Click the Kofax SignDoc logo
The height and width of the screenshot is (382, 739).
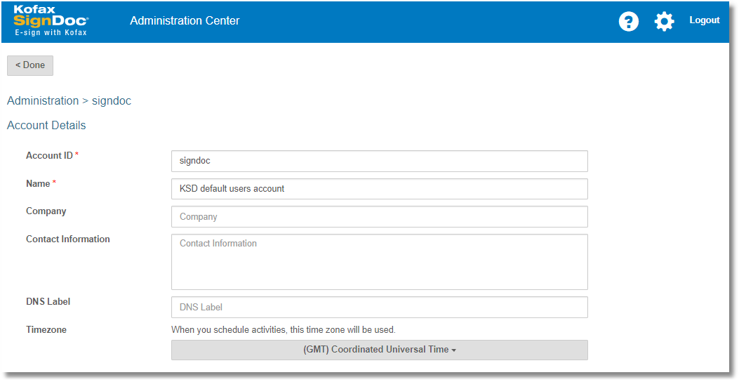pos(51,21)
